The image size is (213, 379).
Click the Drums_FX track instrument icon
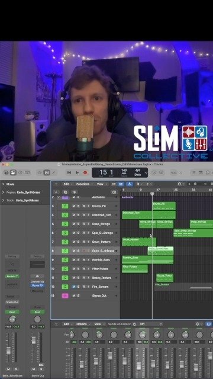65,206
